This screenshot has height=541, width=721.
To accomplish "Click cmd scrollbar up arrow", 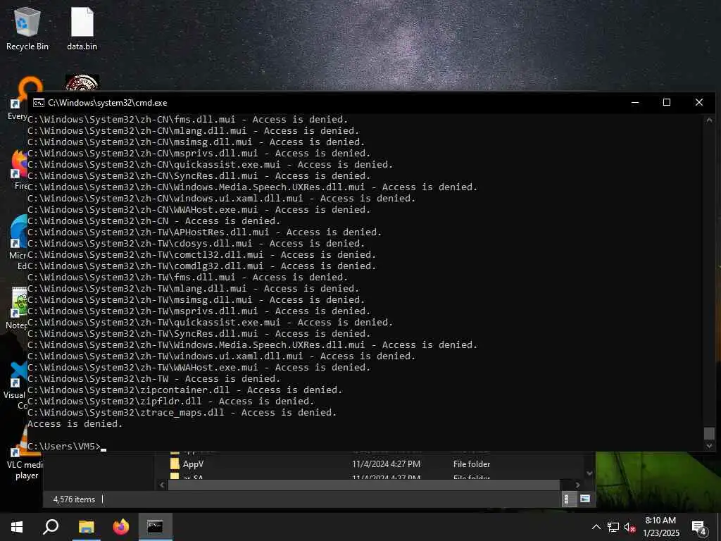I will [709, 120].
